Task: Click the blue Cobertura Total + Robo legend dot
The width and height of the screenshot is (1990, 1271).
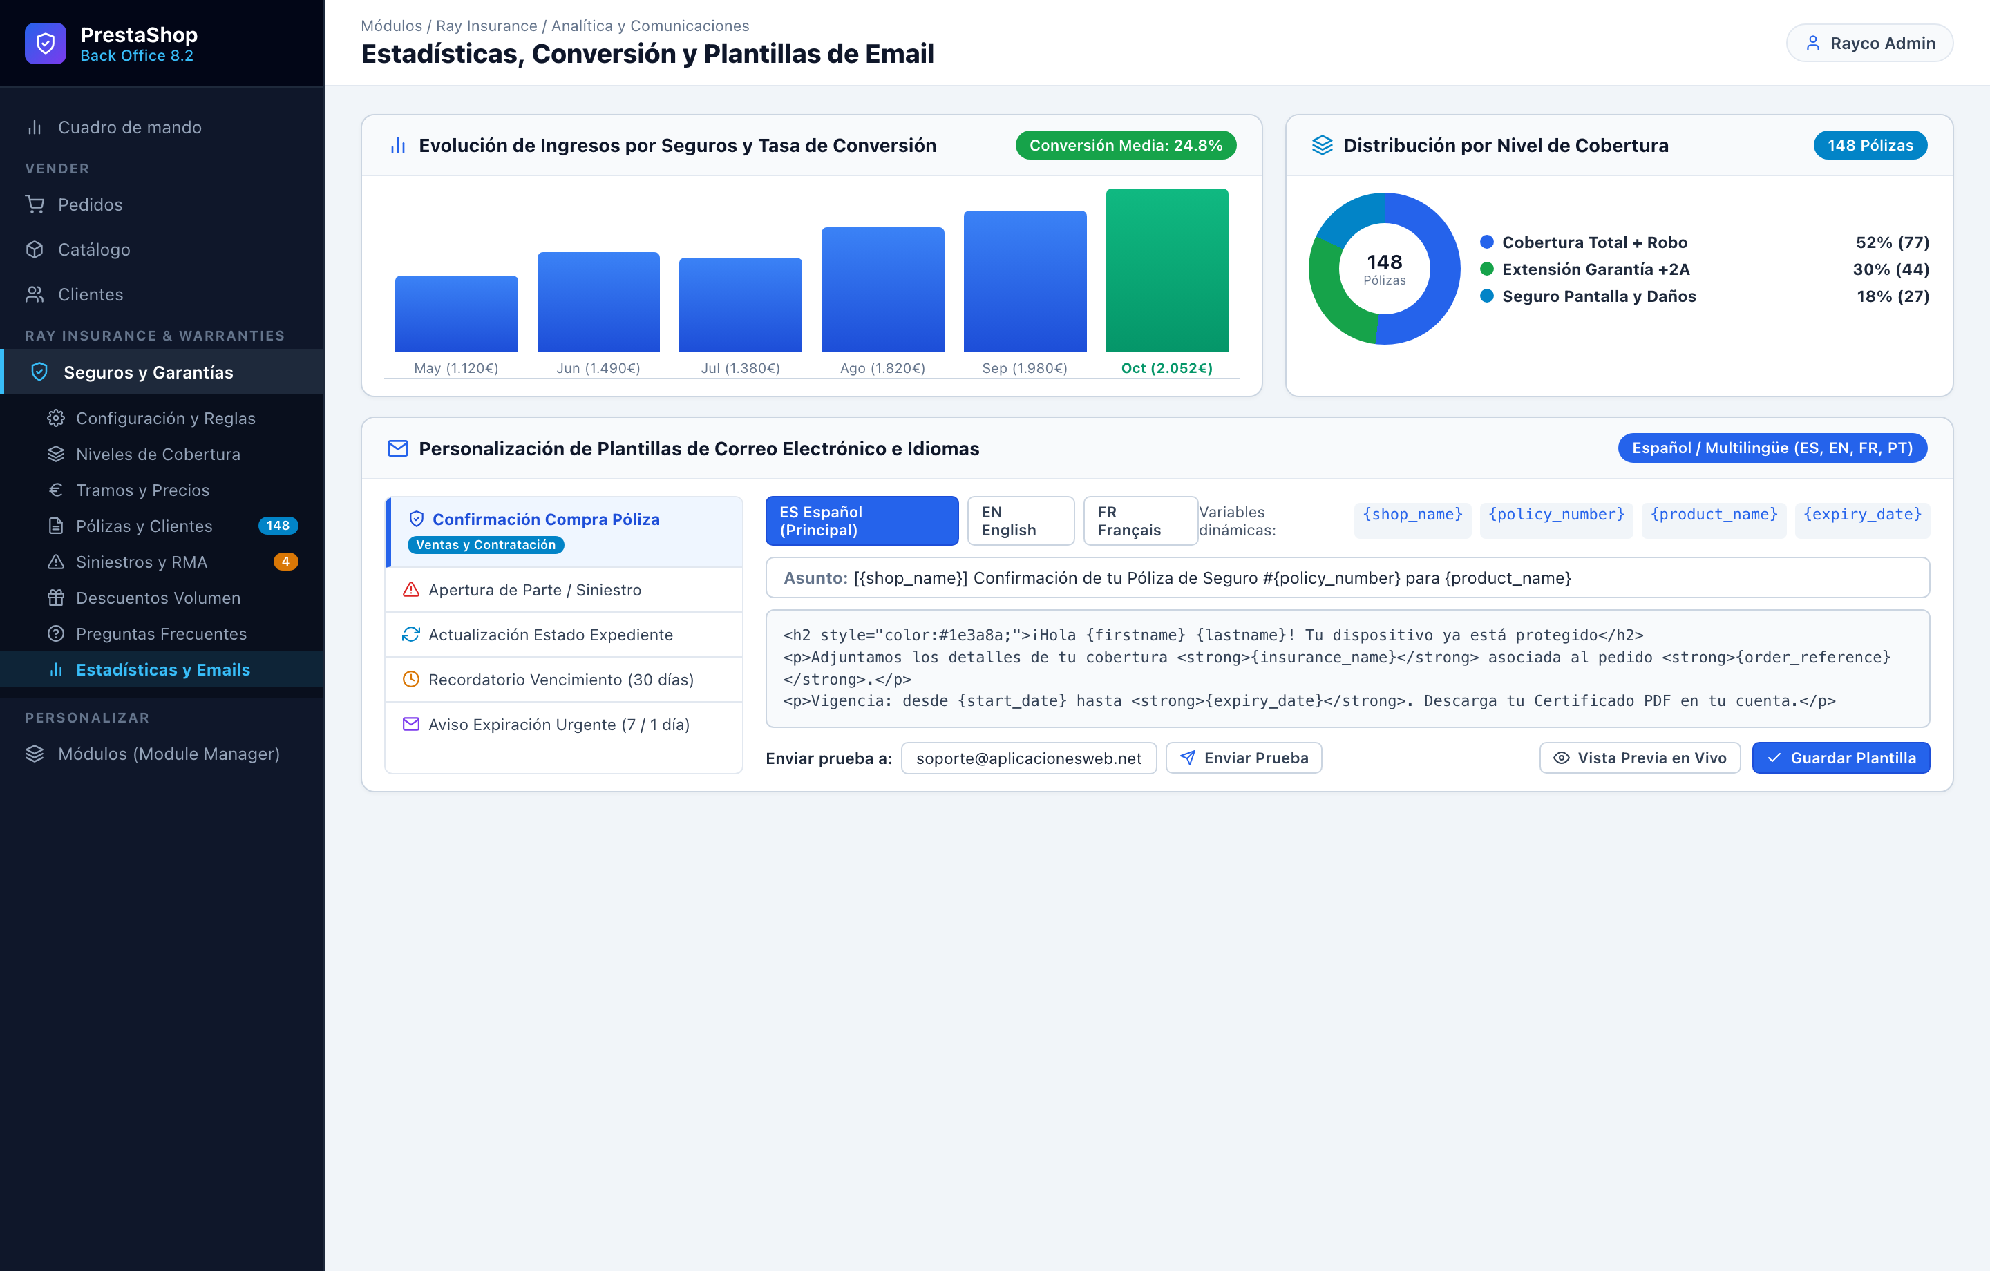Action: tap(1487, 242)
